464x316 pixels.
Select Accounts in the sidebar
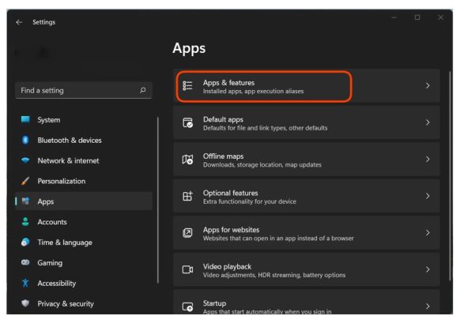coord(84,222)
